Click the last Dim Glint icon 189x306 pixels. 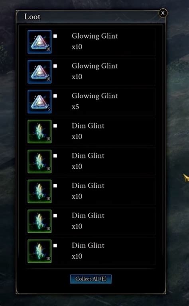[x=39, y=251]
